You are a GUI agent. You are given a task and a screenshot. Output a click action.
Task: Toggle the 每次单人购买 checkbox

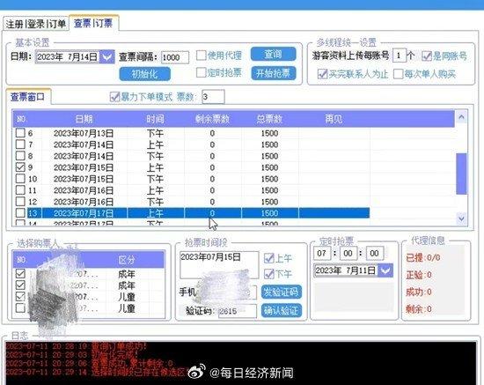pos(398,74)
